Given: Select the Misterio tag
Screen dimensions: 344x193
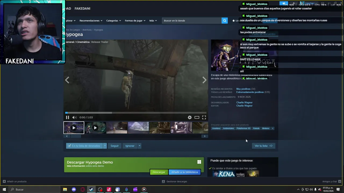Looking at the screenshot, I should (x=266, y=128).
